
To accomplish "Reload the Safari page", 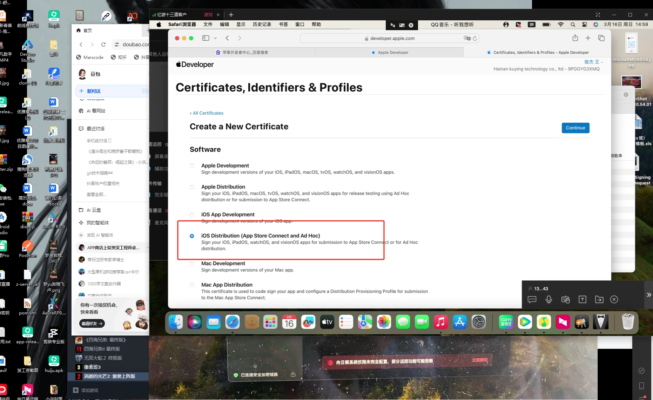I will tap(475, 38).
